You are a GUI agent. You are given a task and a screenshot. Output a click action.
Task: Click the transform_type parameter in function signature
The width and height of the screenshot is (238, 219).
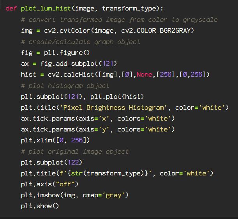130,8
